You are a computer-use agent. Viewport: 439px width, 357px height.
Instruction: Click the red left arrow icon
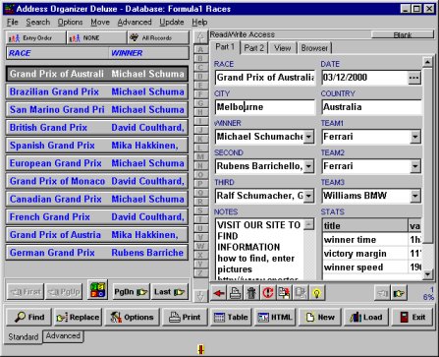click(x=218, y=292)
